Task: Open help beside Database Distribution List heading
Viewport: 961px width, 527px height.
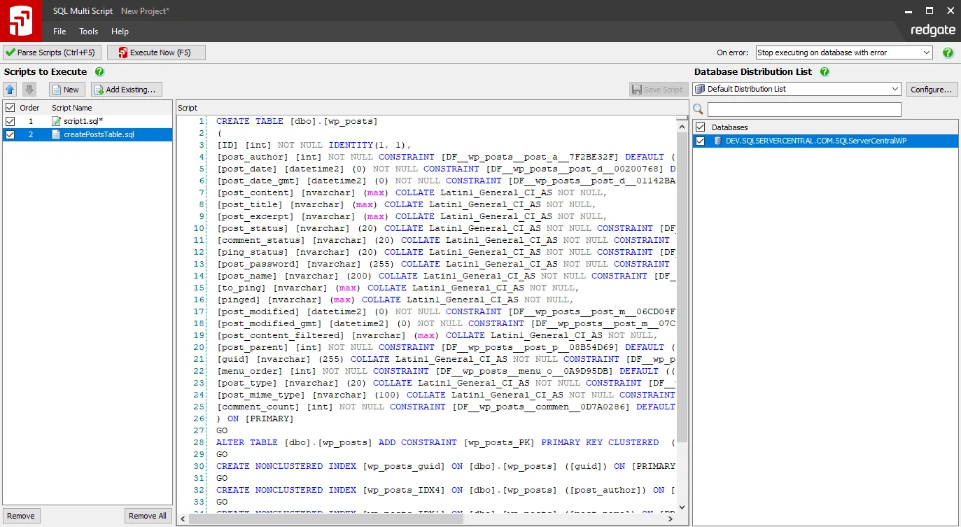Action: pos(824,71)
